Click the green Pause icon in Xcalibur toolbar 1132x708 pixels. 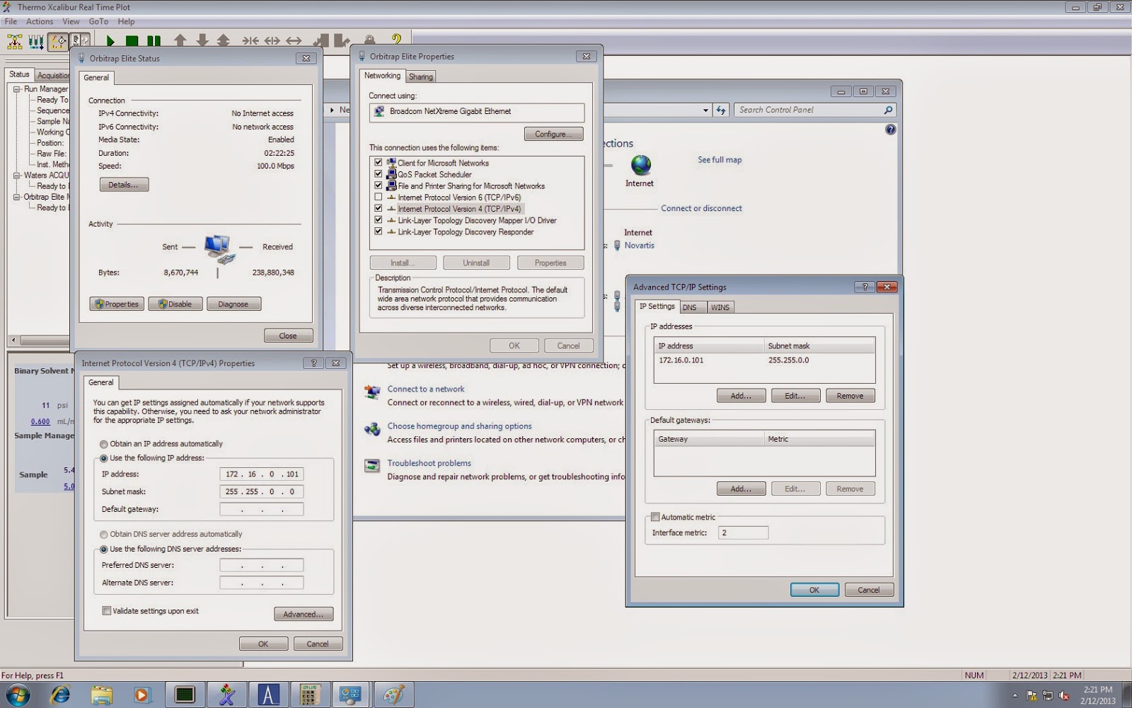point(154,41)
